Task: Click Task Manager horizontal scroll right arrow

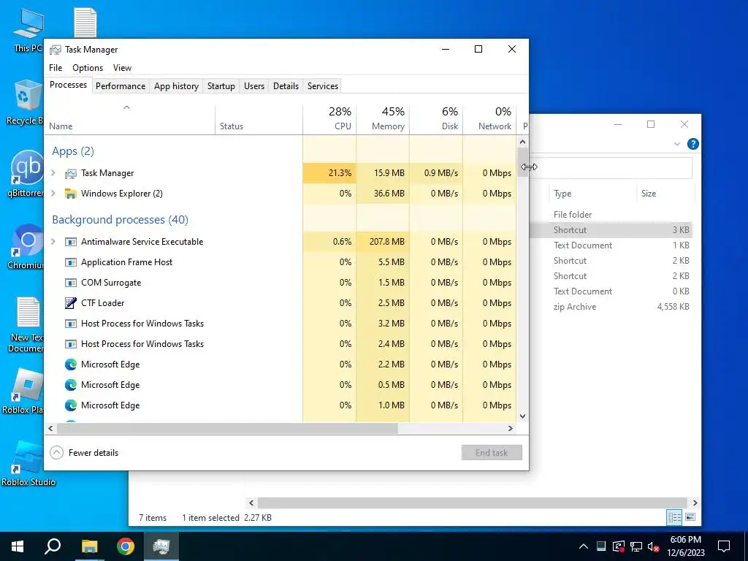Action: click(511, 428)
